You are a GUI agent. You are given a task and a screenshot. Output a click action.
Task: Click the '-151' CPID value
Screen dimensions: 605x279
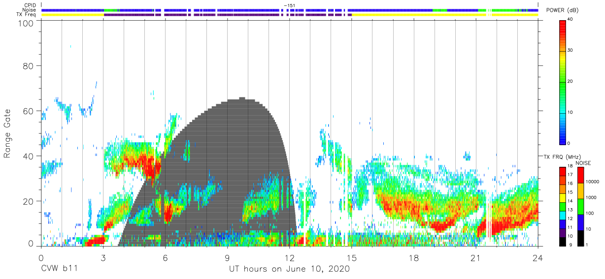coord(290,5)
